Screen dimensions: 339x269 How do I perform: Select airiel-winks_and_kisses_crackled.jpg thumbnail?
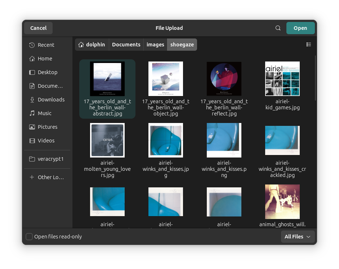tap(282, 140)
